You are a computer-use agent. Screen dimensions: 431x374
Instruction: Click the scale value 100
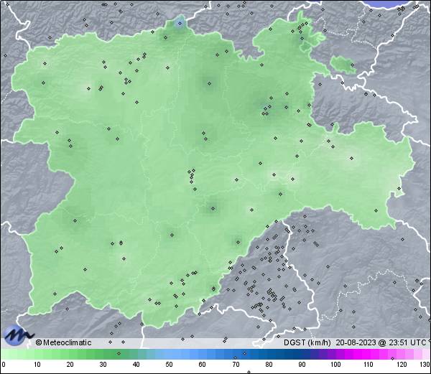point(335,365)
